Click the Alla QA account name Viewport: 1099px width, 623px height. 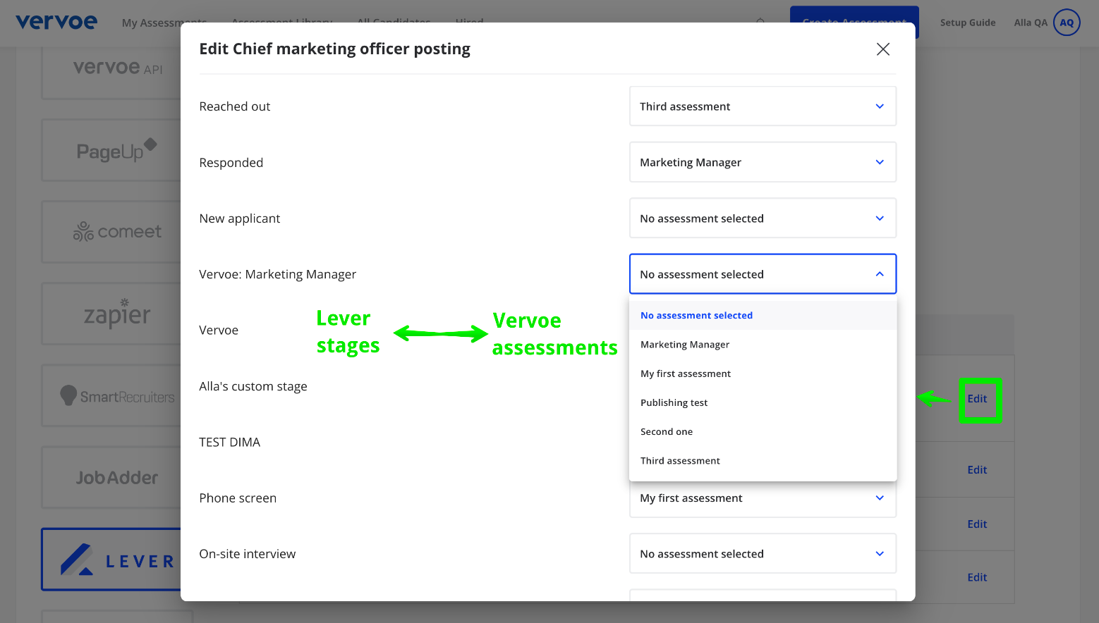click(x=1031, y=23)
